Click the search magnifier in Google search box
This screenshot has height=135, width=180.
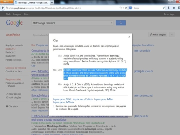point(164,8)
